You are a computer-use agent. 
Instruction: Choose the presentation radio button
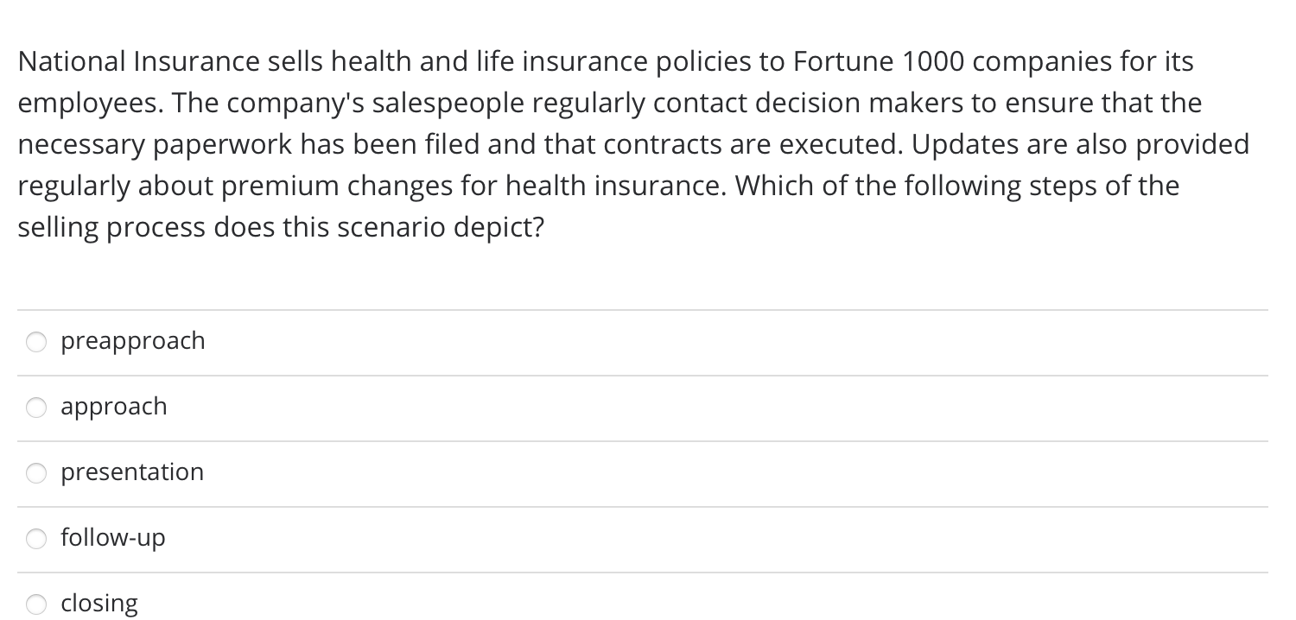coord(36,474)
